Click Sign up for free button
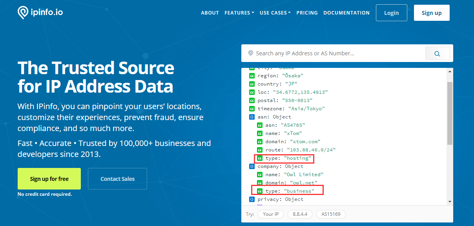 point(49,179)
